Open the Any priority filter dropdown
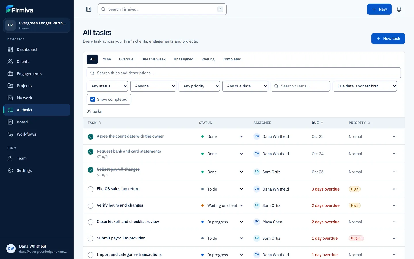This screenshot has height=259, width=414. [x=199, y=86]
